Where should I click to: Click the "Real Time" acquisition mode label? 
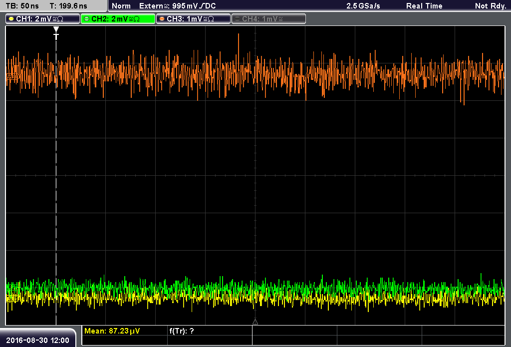coord(424,6)
